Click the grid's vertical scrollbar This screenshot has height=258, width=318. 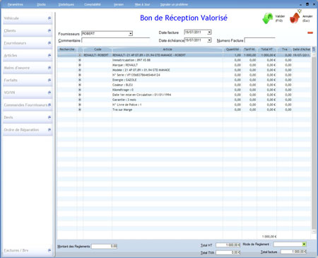tap(314, 143)
